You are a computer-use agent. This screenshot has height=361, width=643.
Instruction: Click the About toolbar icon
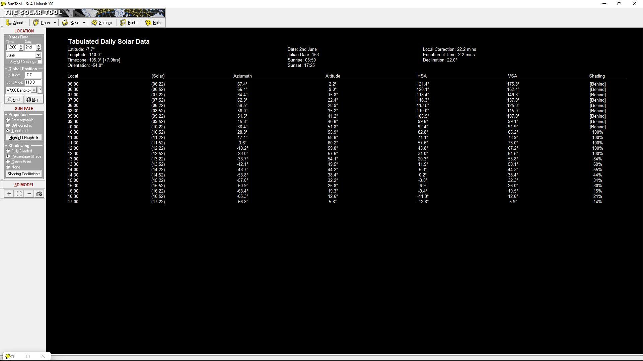coord(9,23)
